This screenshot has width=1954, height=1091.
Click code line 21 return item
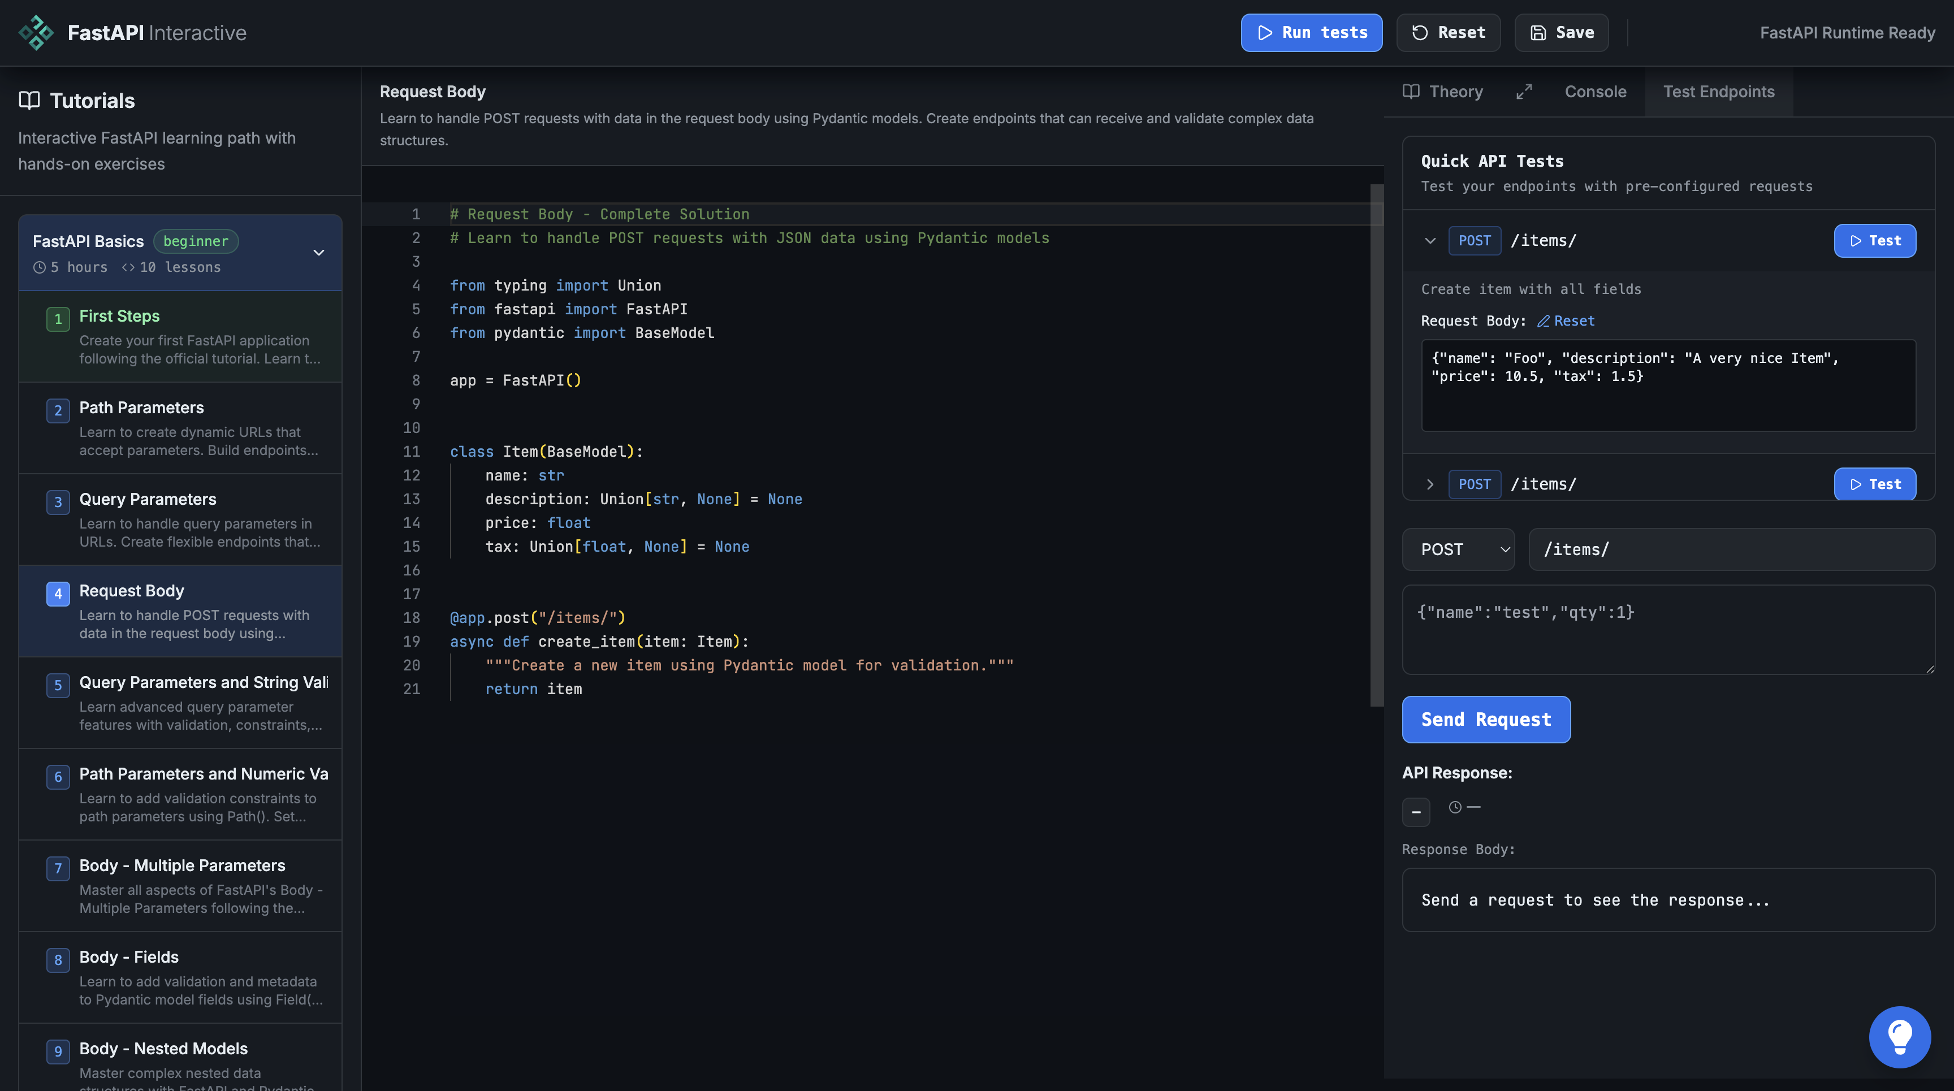[x=533, y=689]
